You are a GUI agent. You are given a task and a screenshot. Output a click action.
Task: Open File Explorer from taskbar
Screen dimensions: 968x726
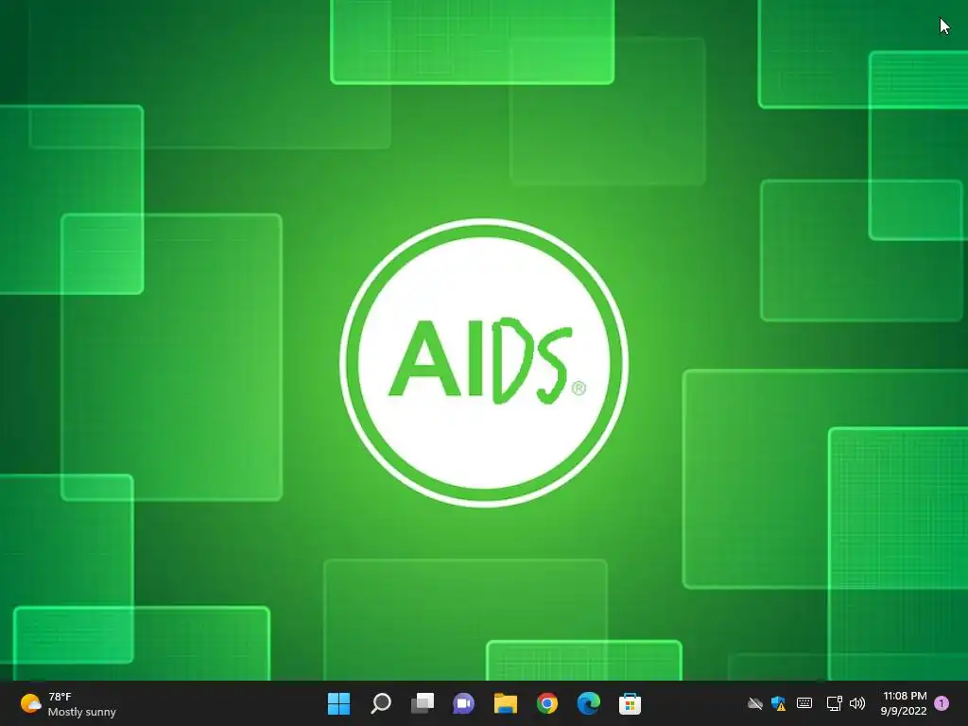[505, 703]
